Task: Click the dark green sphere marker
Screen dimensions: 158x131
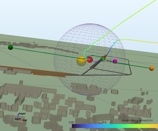Action: tap(11, 47)
